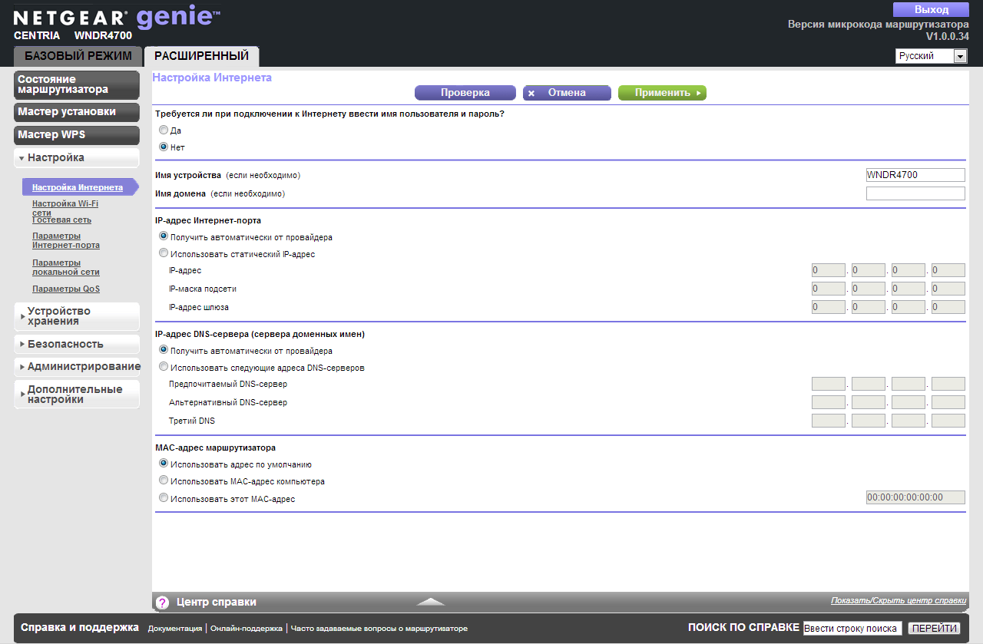The height and width of the screenshot is (644, 983).
Task: Collapse the 'Настройка' sidebar section
Action: coord(77,158)
